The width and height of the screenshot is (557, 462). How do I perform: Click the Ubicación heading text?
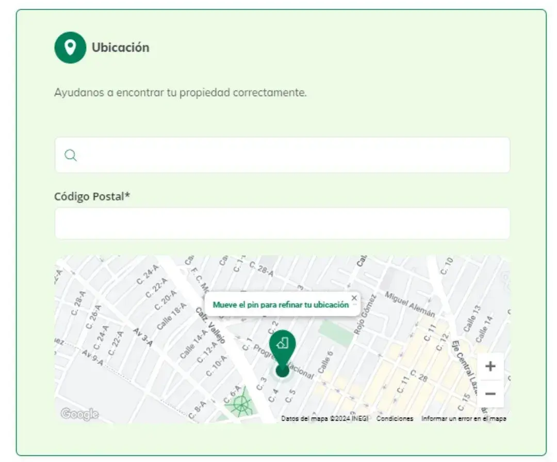pyautogui.click(x=120, y=47)
